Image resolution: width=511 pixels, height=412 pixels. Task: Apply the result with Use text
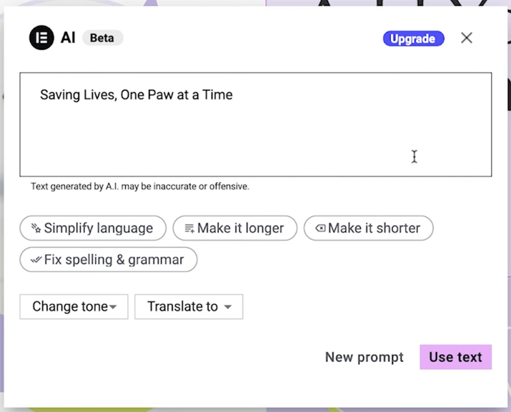tap(456, 357)
